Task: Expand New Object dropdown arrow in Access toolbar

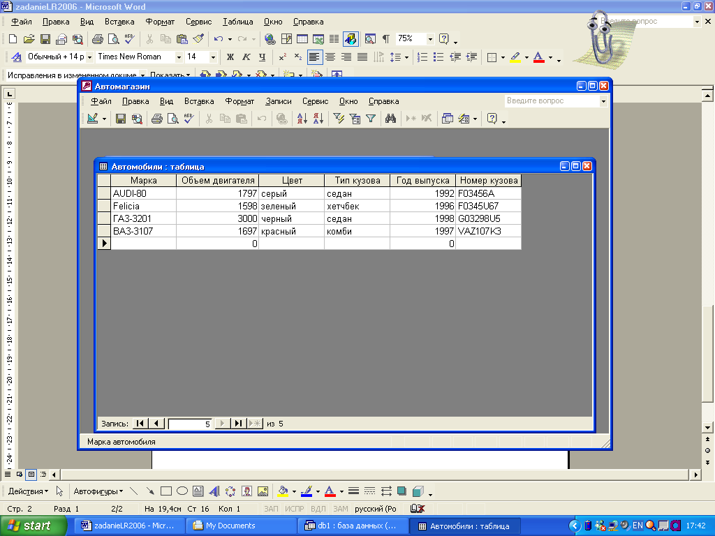Action: coord(475,119)
